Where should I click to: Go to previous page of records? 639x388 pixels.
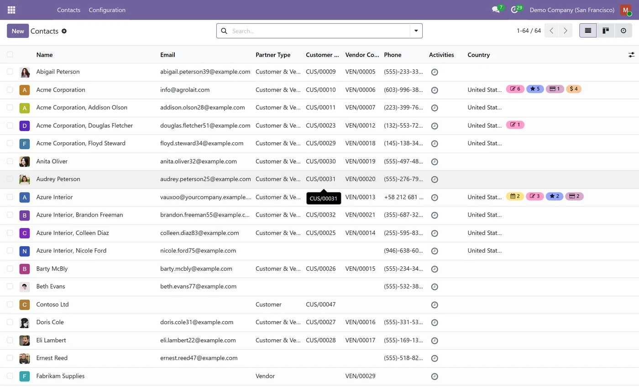(x=551, y=31)
